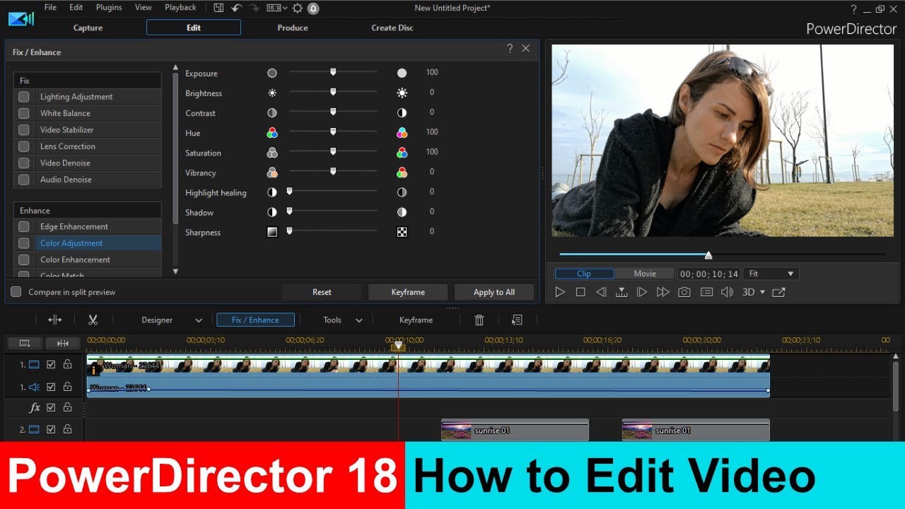
Task: Open 3D mode dropdown arrow
Action: 762,293
